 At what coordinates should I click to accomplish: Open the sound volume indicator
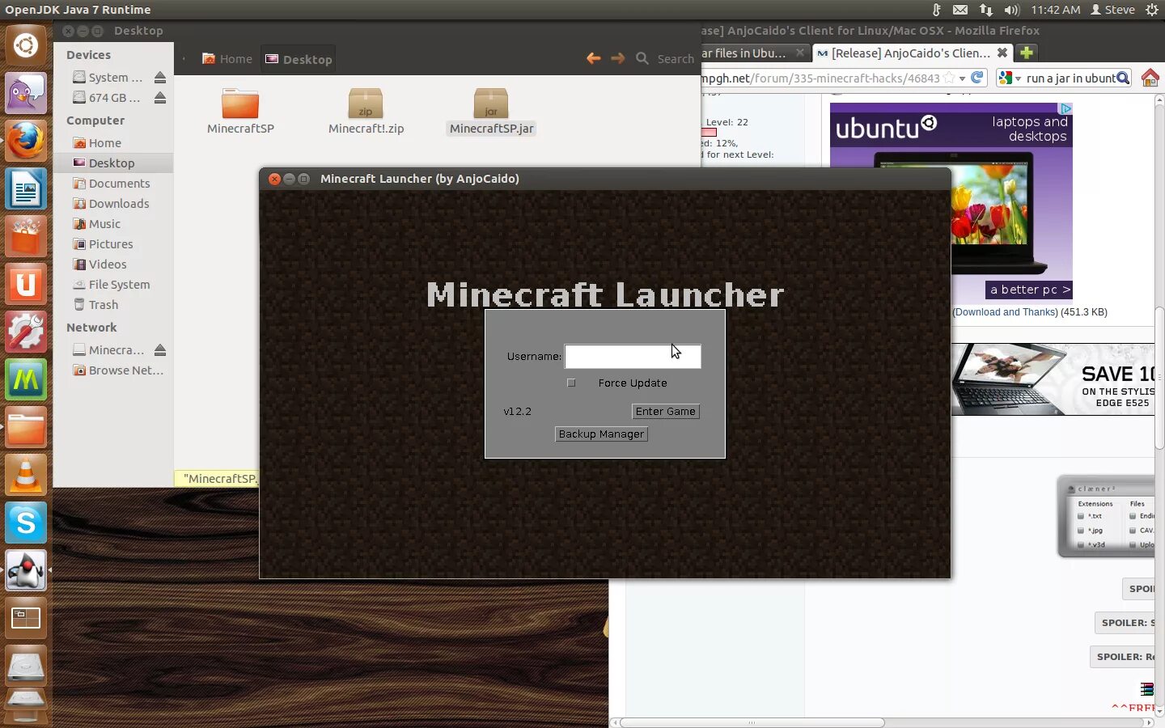[x=1011, y=10]
